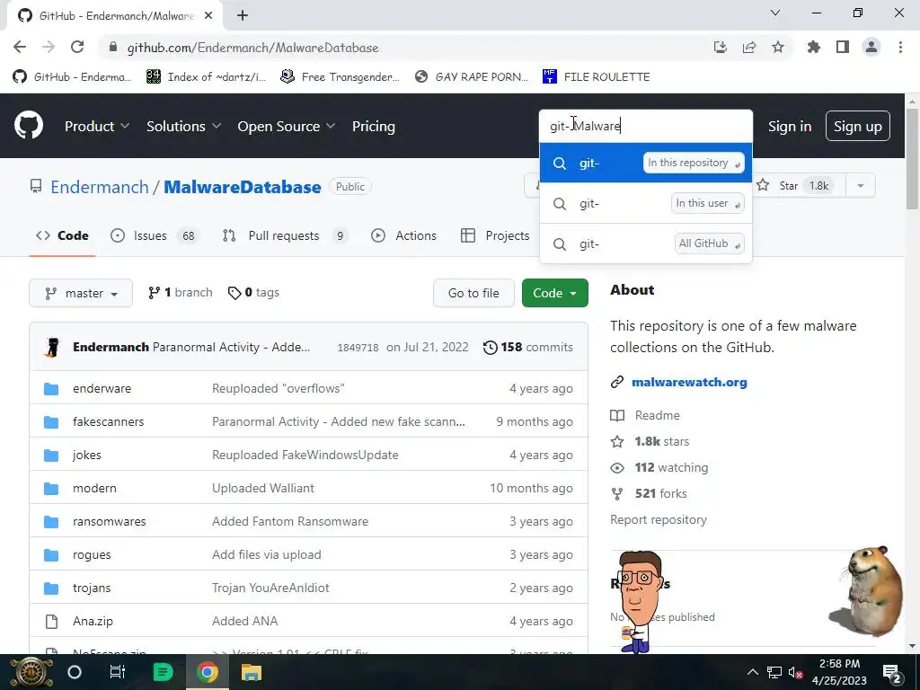The height and width of the screenshot is (690, 920).
Task: View the 112 watching list
Action: (659, 467)
